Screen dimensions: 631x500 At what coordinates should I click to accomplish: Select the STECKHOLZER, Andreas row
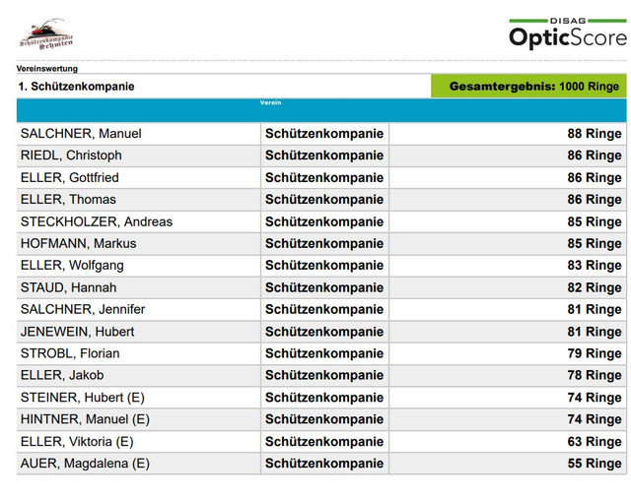click(321, 221)
